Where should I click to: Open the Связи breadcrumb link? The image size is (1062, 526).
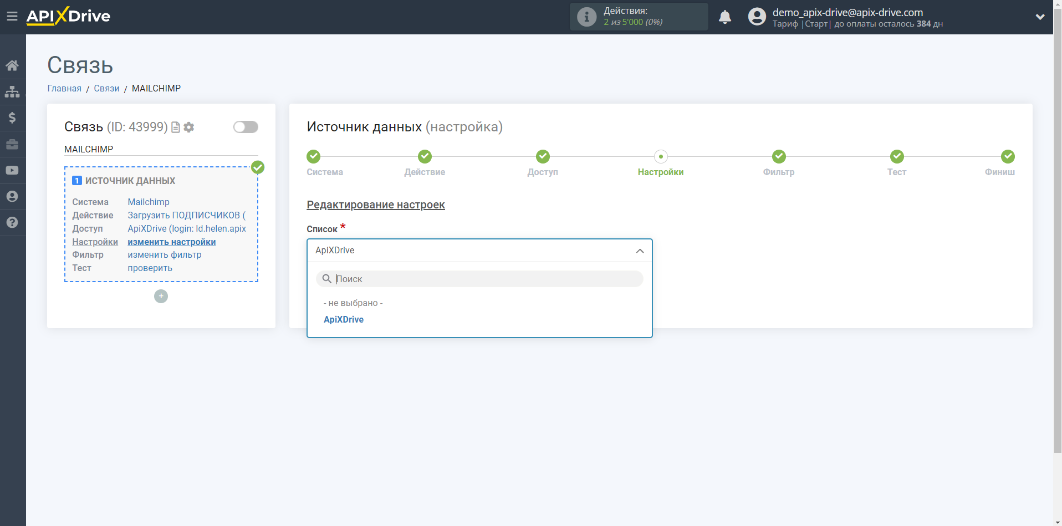click(x=106, y=89)
